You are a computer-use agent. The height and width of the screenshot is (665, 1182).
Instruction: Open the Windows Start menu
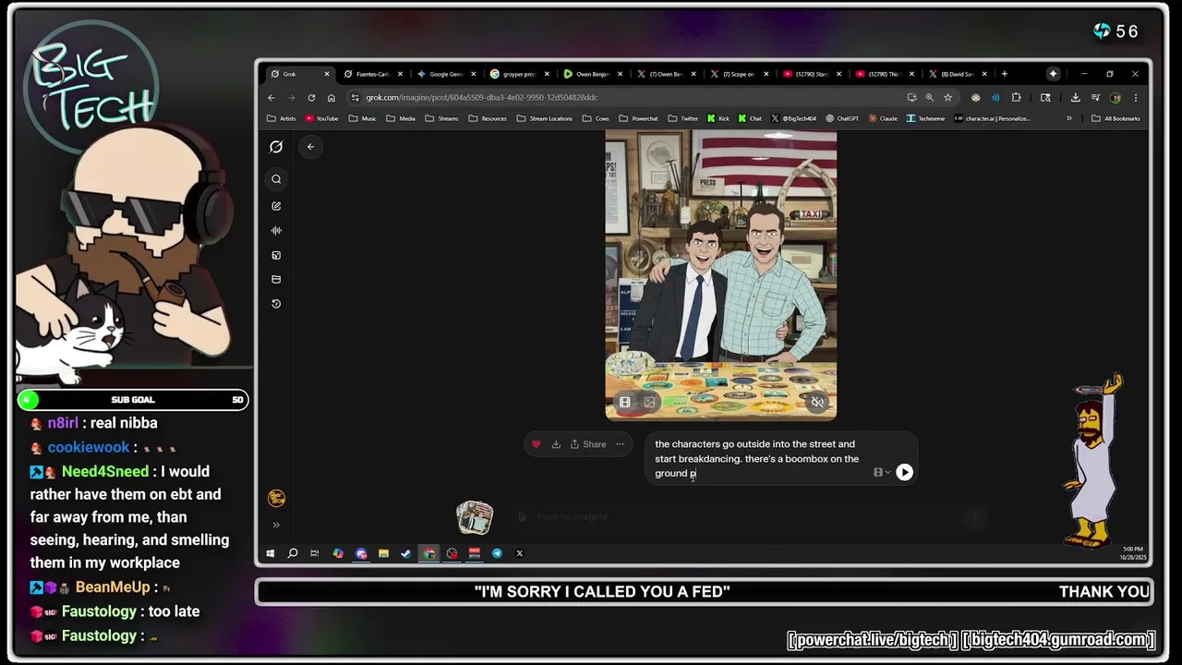click(271, 553)
